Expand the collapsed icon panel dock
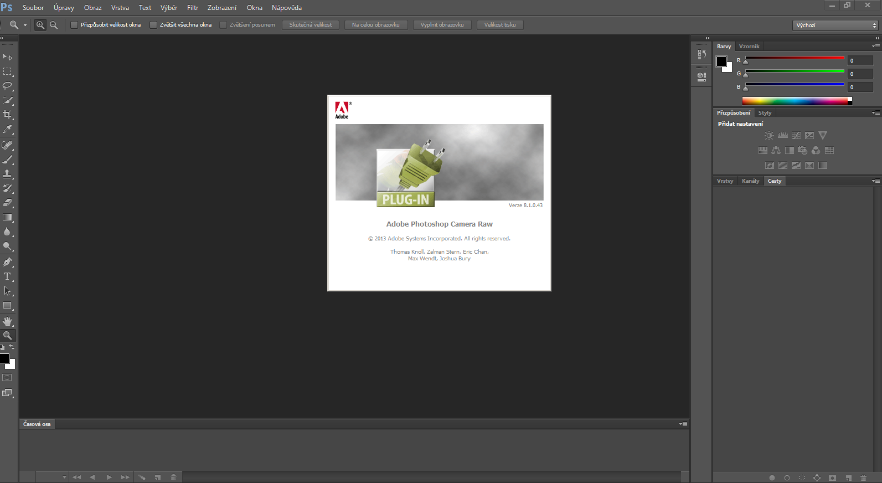The height and width of the screenshot is (483, 882). pos(707,38)
